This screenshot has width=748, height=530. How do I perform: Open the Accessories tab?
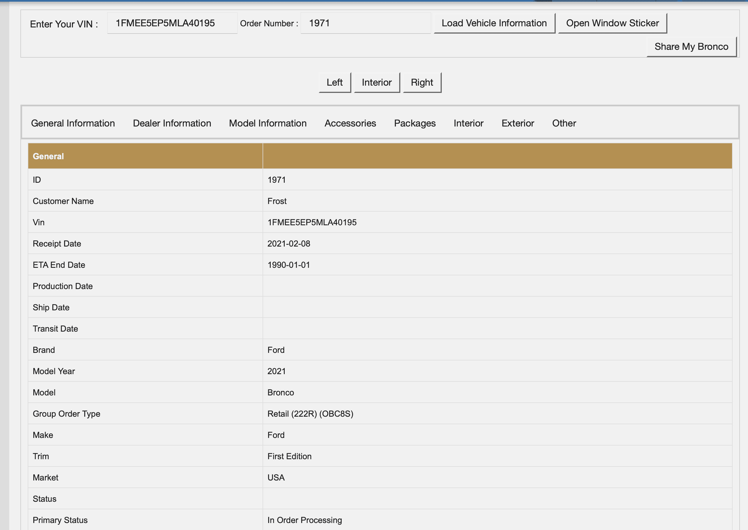[x=350, y=123]
